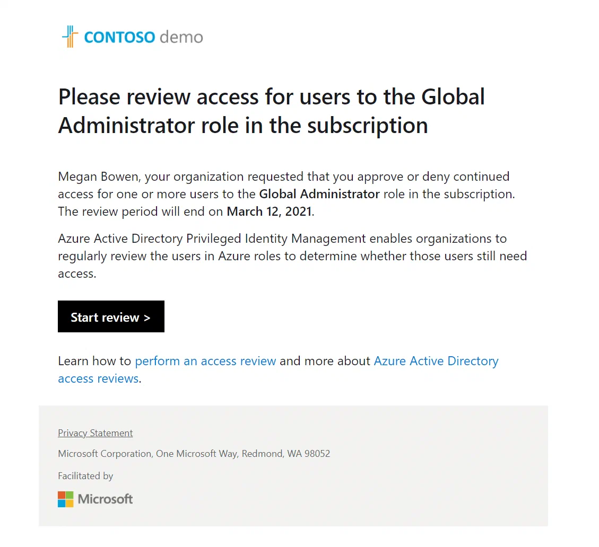The image size is (599, 547).
Task: Click the Microsoft Corporation address line
Action: pos(194,454)
